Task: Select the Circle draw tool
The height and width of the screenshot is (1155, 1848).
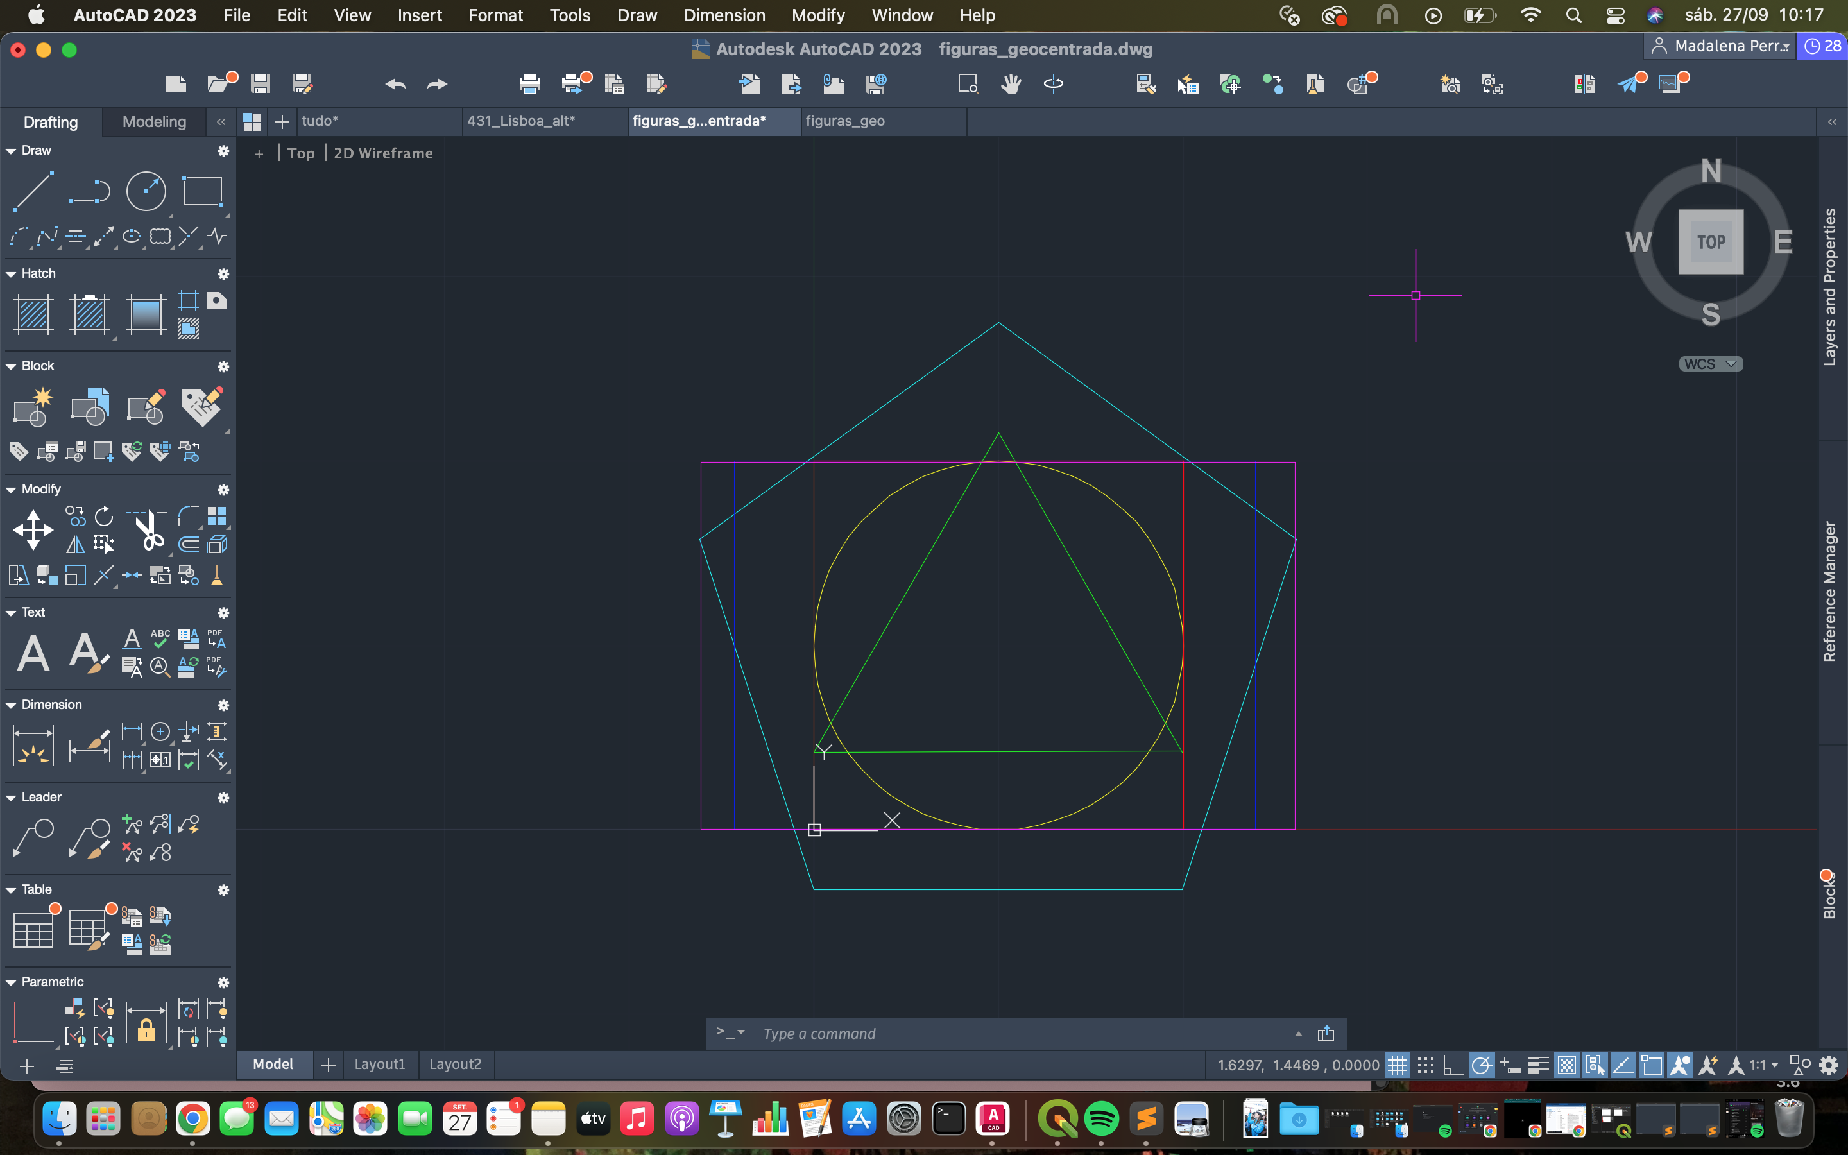Action: 146,191
